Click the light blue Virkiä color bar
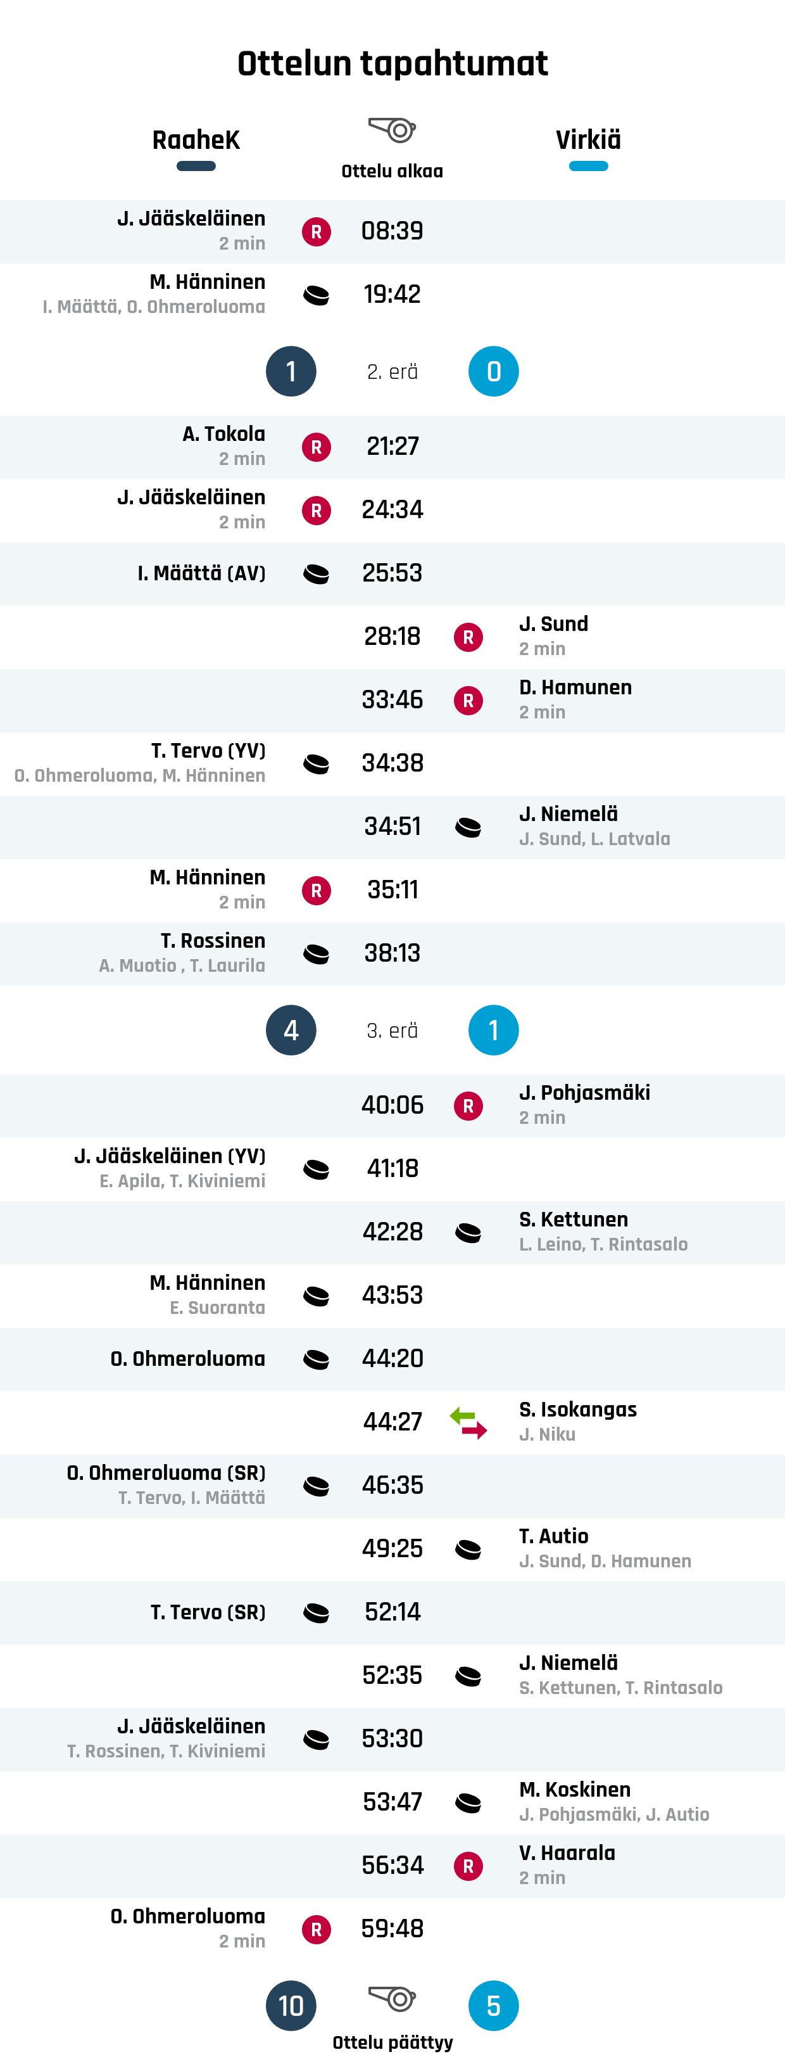 pos(589,166)
